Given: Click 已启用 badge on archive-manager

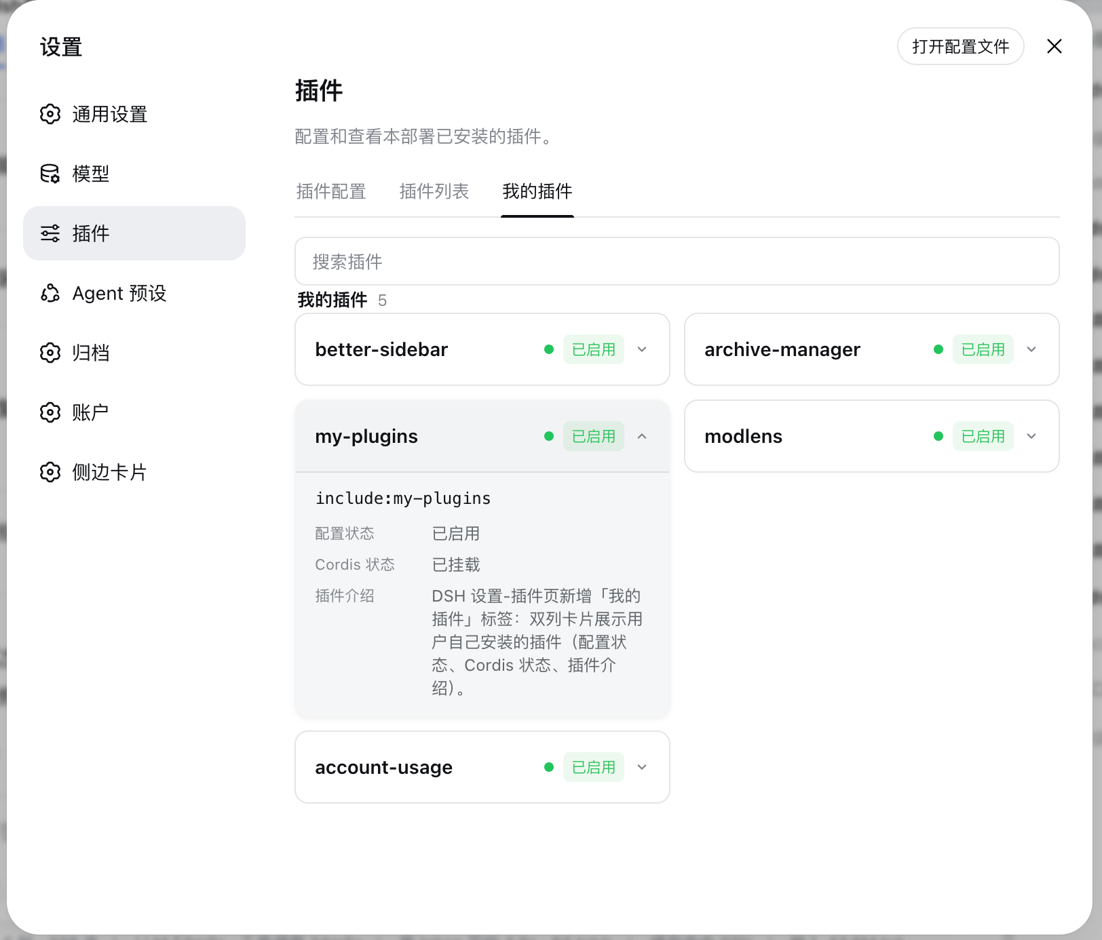Looking at the screenshot, I should (x=983, y=349).
